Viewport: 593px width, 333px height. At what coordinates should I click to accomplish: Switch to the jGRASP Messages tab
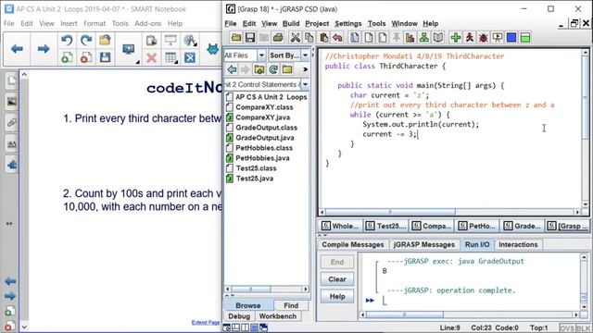[x=424, y=244]
